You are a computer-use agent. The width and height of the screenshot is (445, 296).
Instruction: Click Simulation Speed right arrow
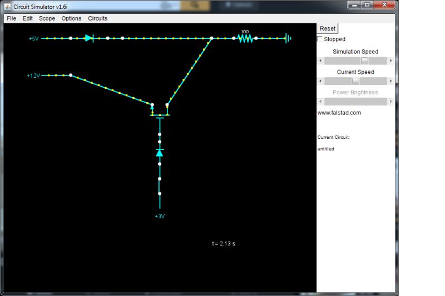tap(391, 61)
